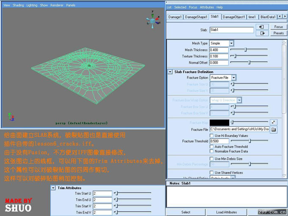Click the Fracture File folder browse icon
This screenshot has width=288, height=216.
click(x=273, y=129)
